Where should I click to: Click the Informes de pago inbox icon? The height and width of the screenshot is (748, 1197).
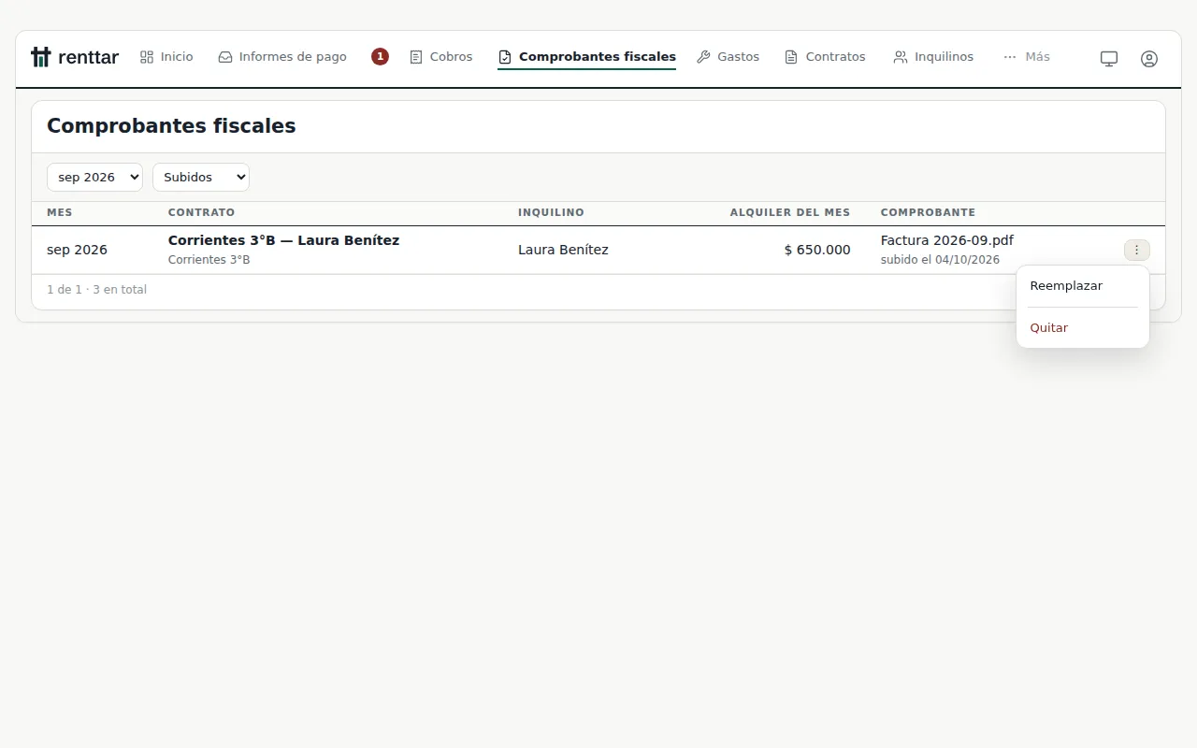coord(225,57)
